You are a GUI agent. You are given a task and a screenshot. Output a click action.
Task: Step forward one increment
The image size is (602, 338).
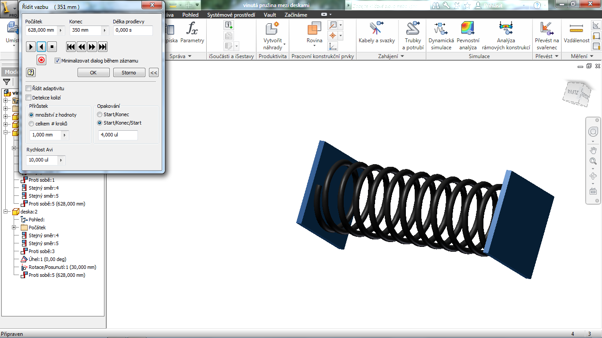pos(92,47)
